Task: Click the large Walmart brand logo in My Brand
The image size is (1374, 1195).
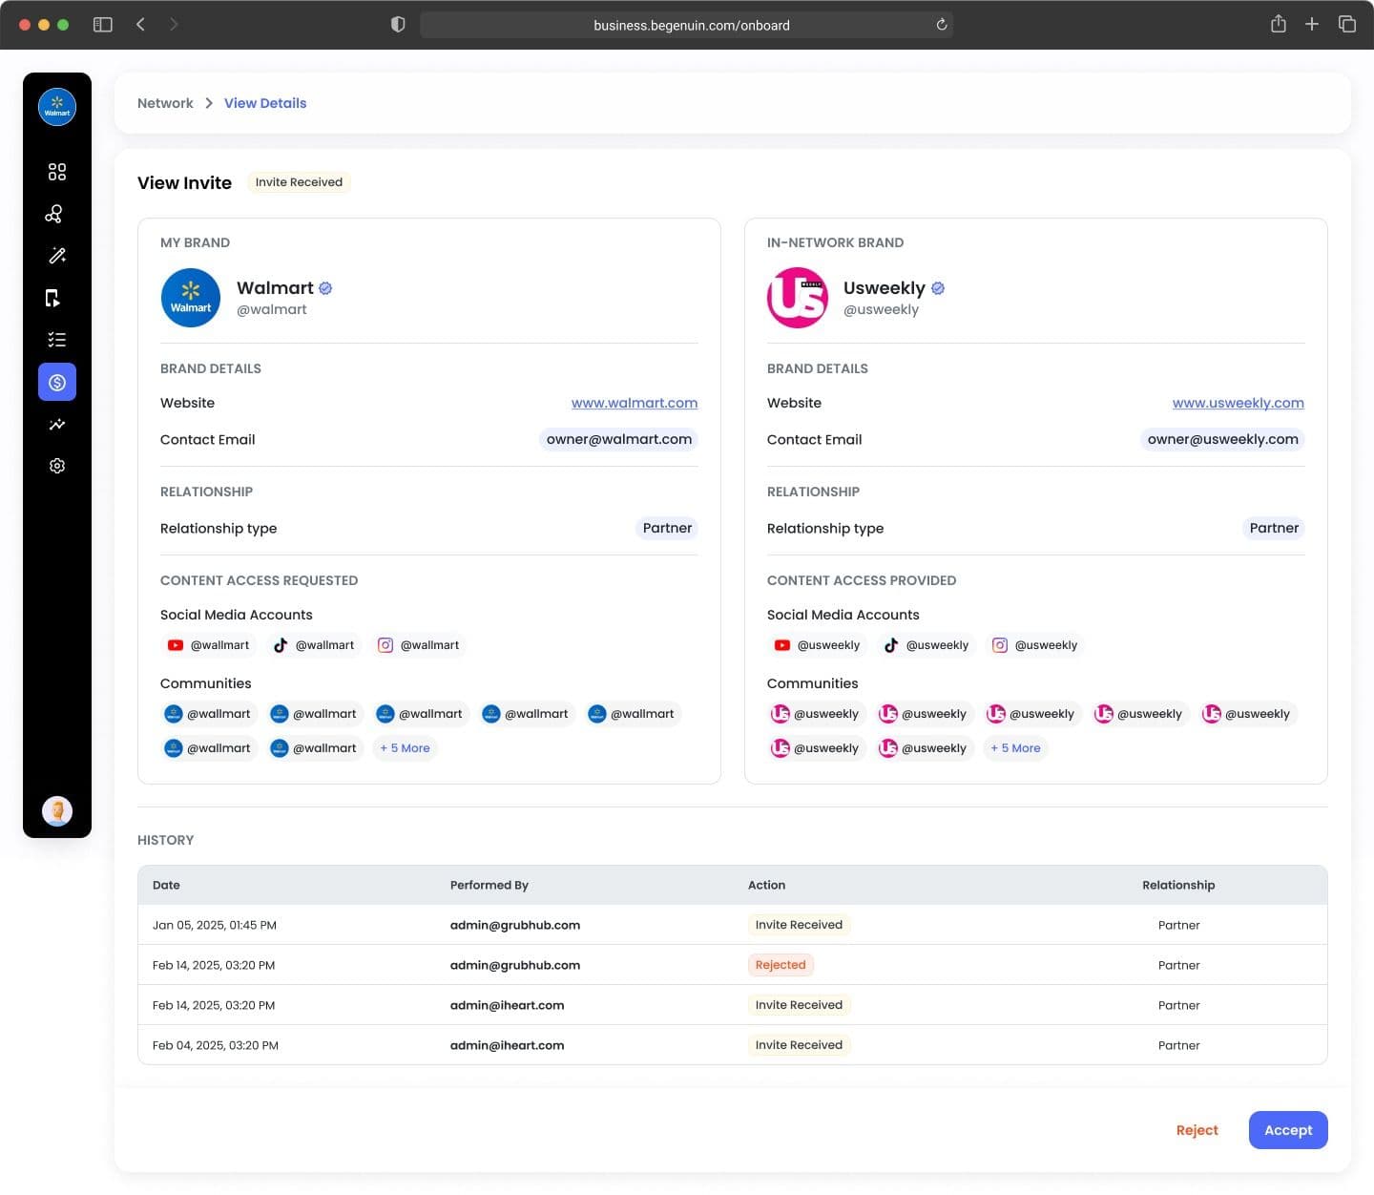Action: [191, 298]
